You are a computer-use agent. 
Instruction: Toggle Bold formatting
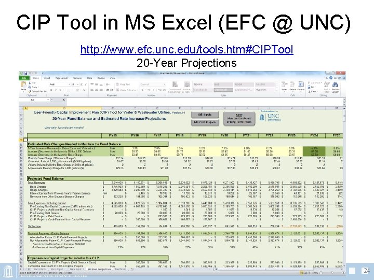point(51,90)
